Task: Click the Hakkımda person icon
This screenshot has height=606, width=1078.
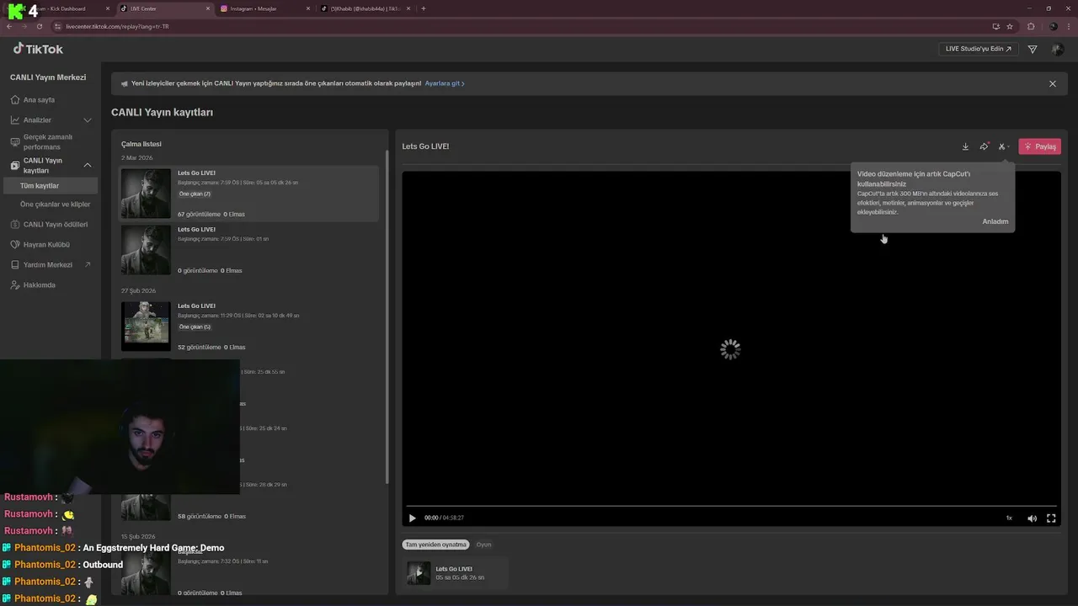Action: (x=15, y=285)
